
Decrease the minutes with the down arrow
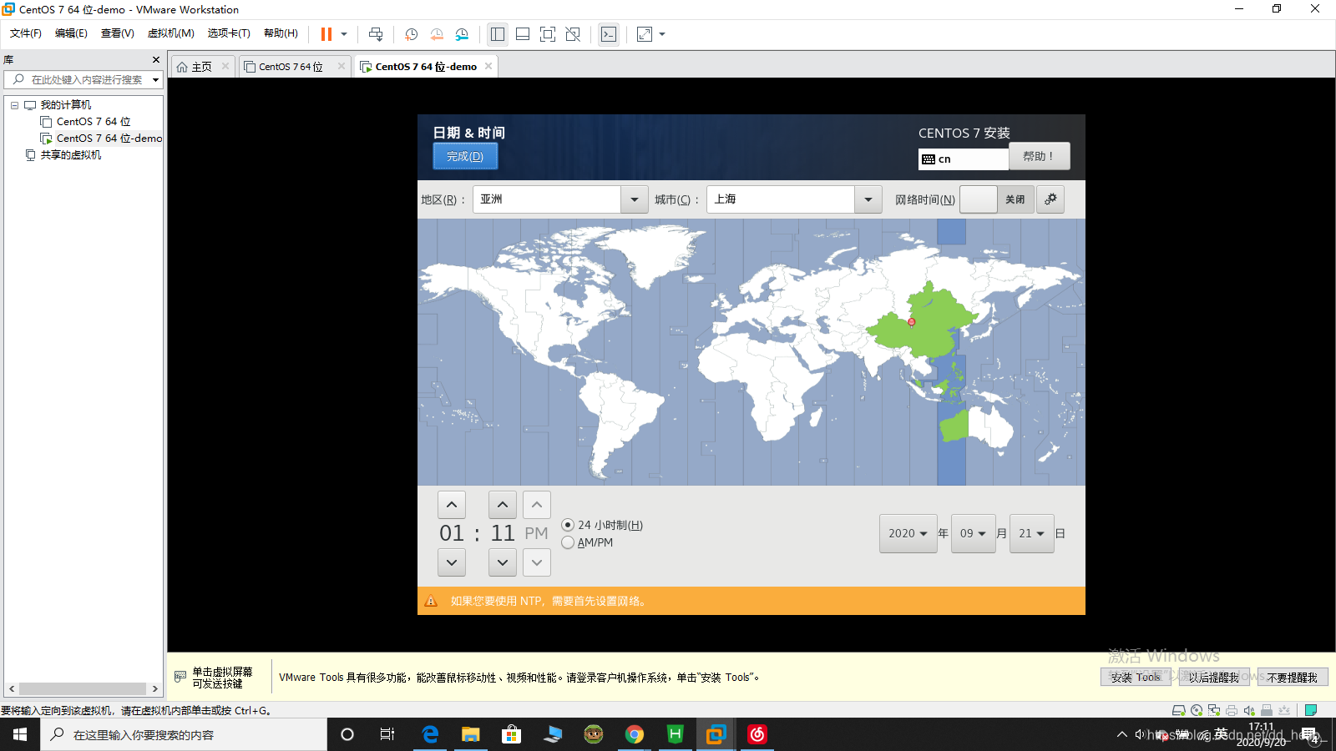(x=503, y=562)
